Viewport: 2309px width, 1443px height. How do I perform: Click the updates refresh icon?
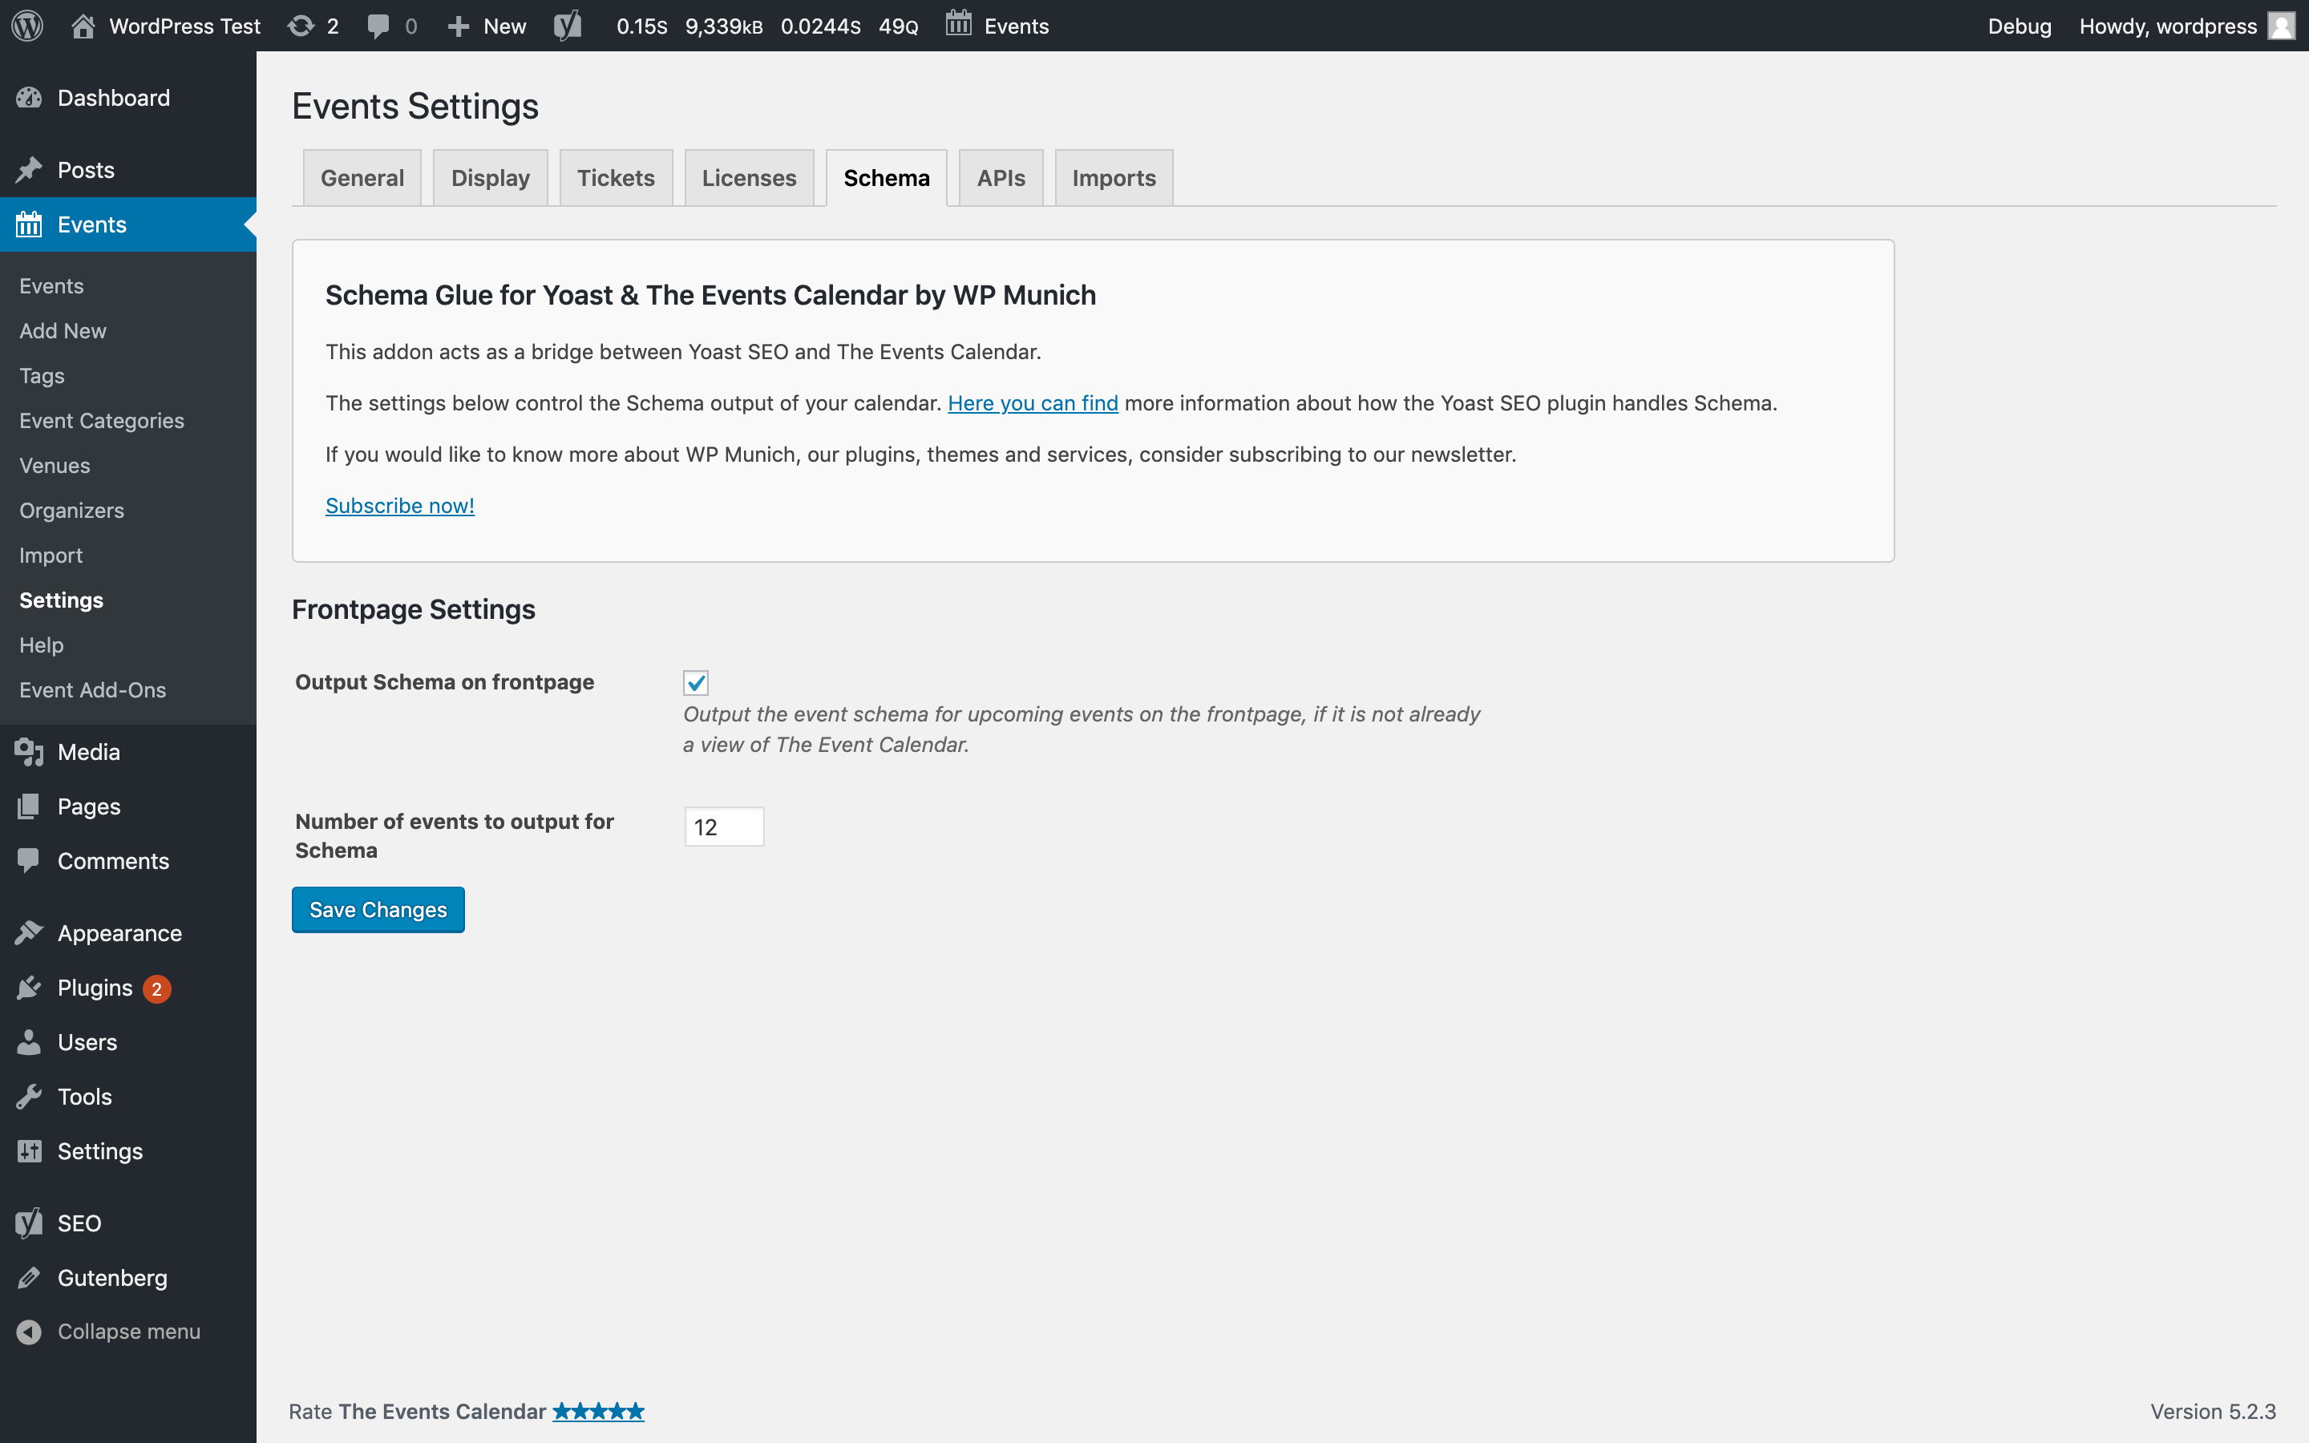(x=301, y=26)
